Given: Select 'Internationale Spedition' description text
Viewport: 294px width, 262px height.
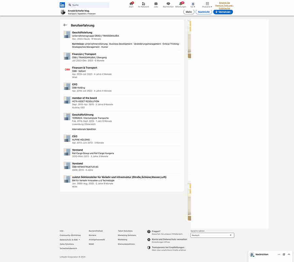Looking at the screenshot, I should (84, 129).
